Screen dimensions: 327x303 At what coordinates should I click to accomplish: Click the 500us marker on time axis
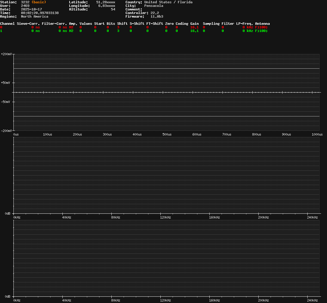167,134
